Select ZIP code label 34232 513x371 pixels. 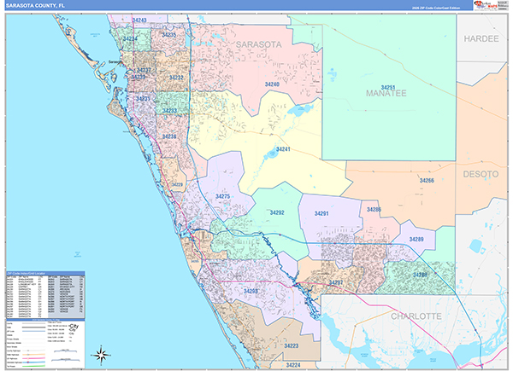pos(176,78)
